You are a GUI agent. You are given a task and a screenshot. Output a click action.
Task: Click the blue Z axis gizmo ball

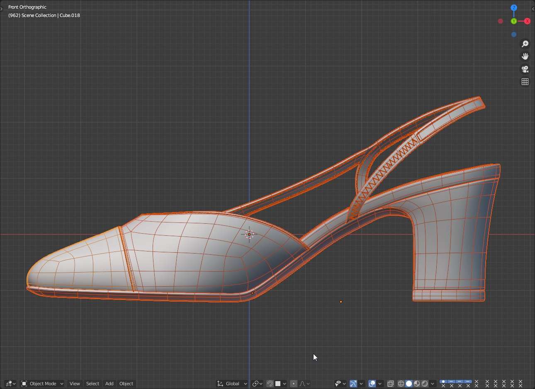[514, 8]
